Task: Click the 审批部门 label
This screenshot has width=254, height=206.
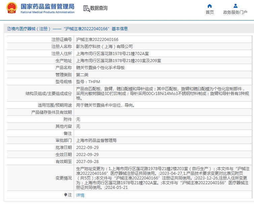Action: pyautogui.click(x=64, y=140)
